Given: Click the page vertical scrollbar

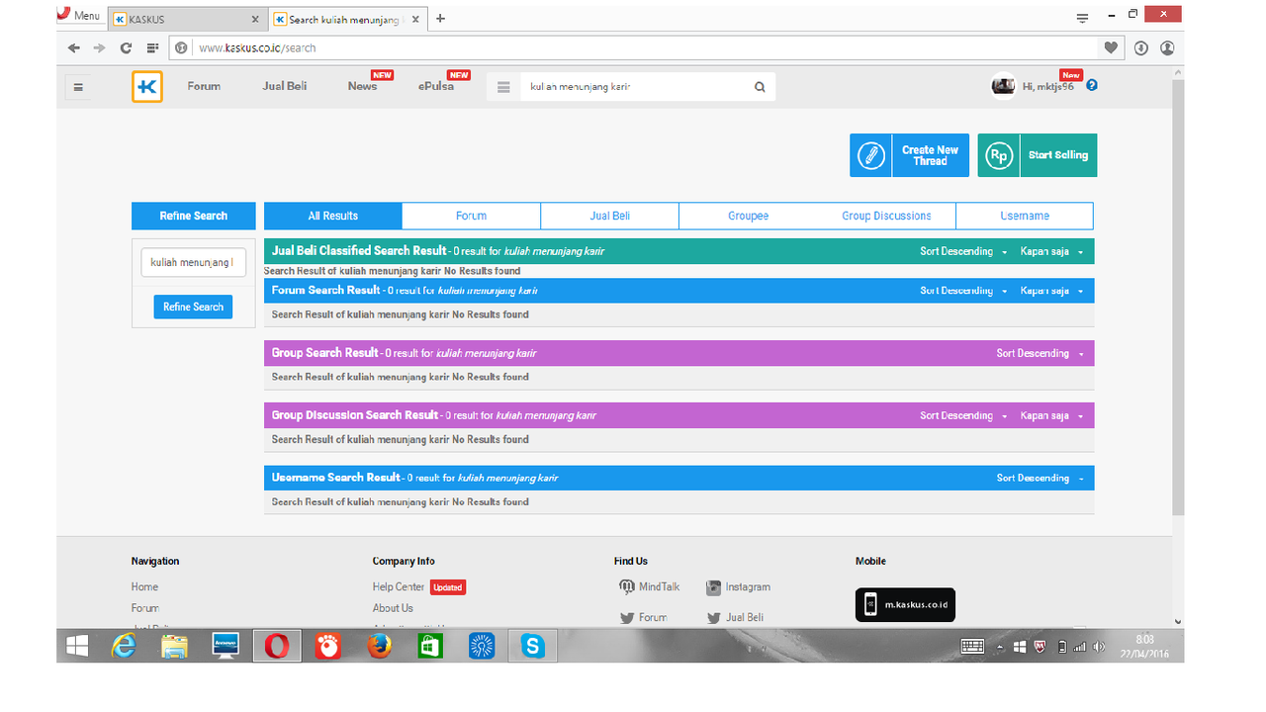Looking at the screenshot, I should pyautogui.click(x=1177, y=297).
